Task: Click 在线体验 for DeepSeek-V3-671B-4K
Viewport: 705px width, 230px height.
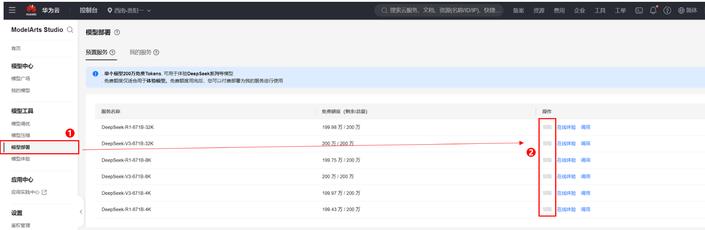Action: click(566, 193)
